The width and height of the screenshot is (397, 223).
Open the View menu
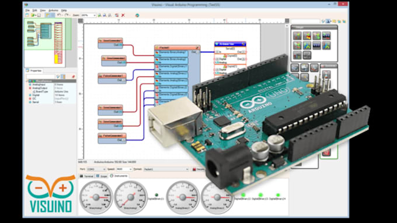(43, 10)
